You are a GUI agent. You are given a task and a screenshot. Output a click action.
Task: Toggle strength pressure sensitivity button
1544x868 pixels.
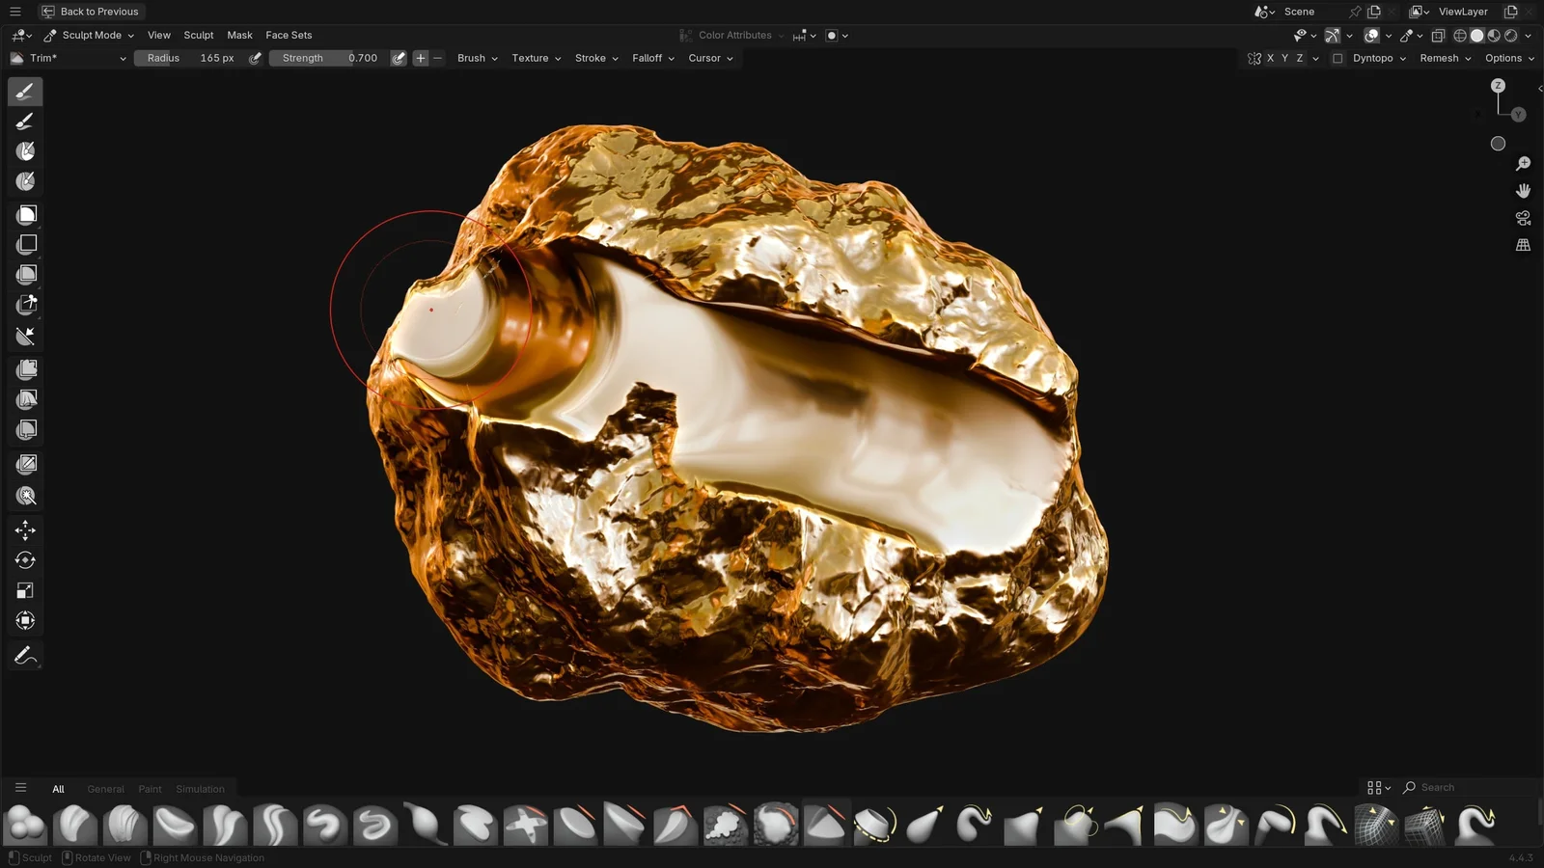coord(399,58)
